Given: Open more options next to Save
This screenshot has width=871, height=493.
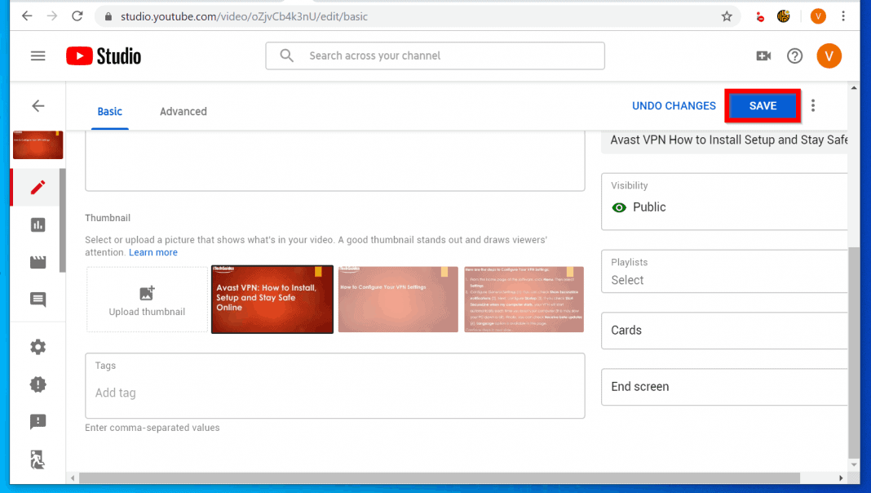Looking at the screenshot, I should coord(812,106).
